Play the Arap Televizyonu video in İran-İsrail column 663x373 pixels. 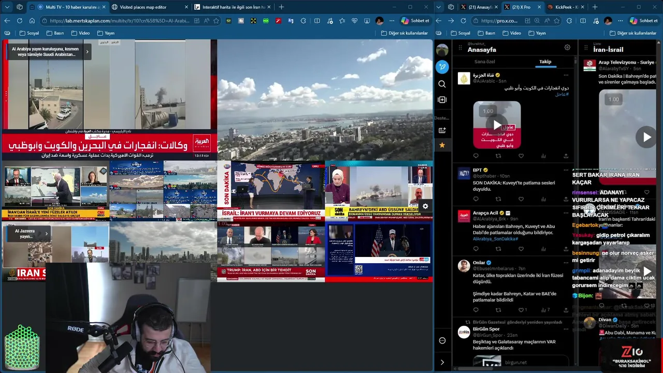(x=647, y=137)
